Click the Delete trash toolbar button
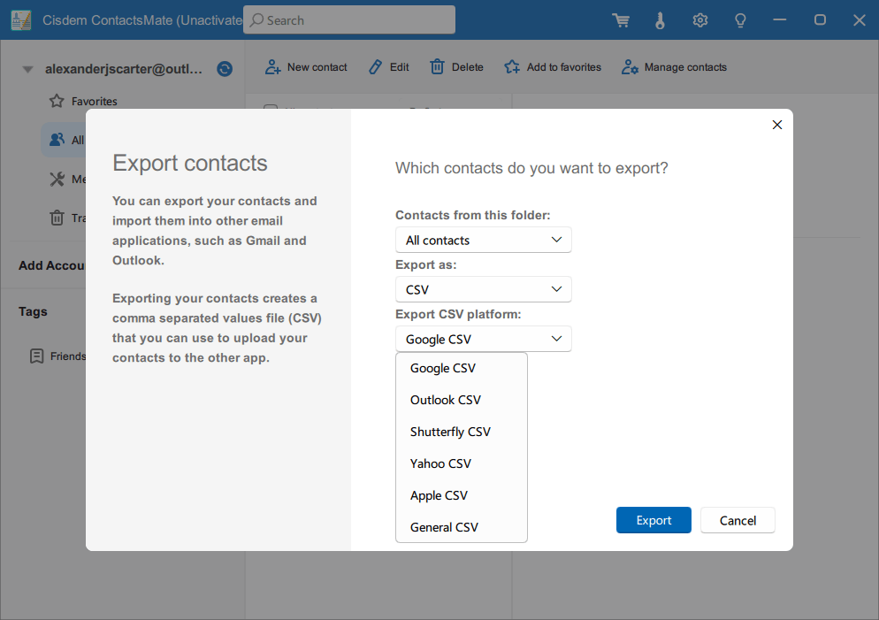The width and height of the screenshot is (879, 620). coord(438,67)
